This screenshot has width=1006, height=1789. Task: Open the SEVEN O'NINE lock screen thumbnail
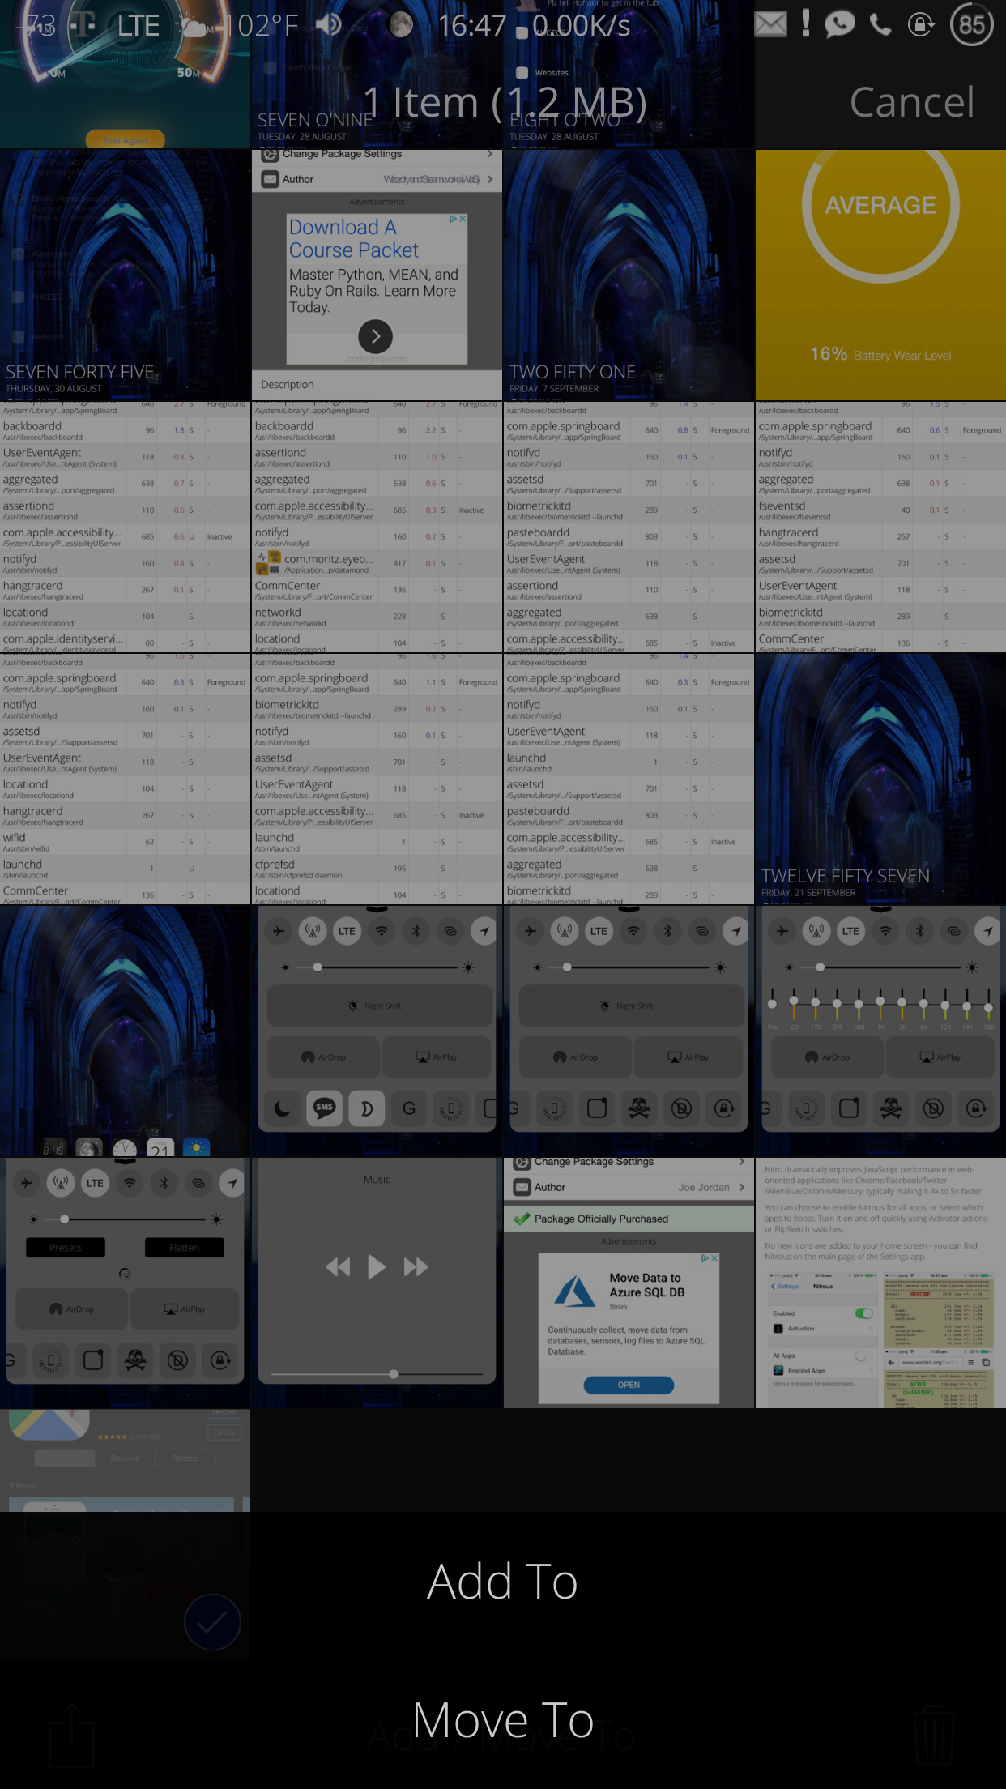point(377,75)
